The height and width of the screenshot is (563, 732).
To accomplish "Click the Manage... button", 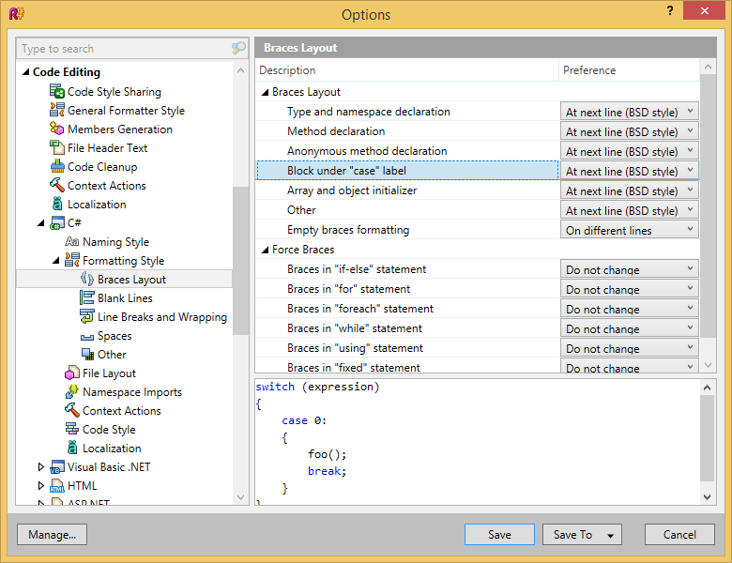I will coord(52,534).
